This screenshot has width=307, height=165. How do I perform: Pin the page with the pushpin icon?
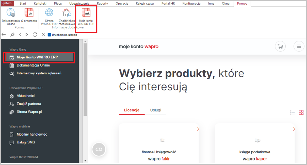click(x=12, y=35)
